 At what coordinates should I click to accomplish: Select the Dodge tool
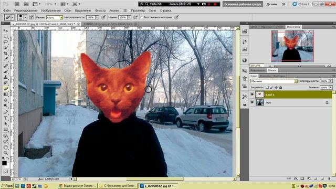[x=6, y=106]
